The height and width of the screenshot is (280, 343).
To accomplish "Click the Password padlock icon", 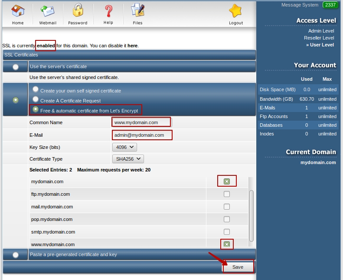I will [78, 11].
